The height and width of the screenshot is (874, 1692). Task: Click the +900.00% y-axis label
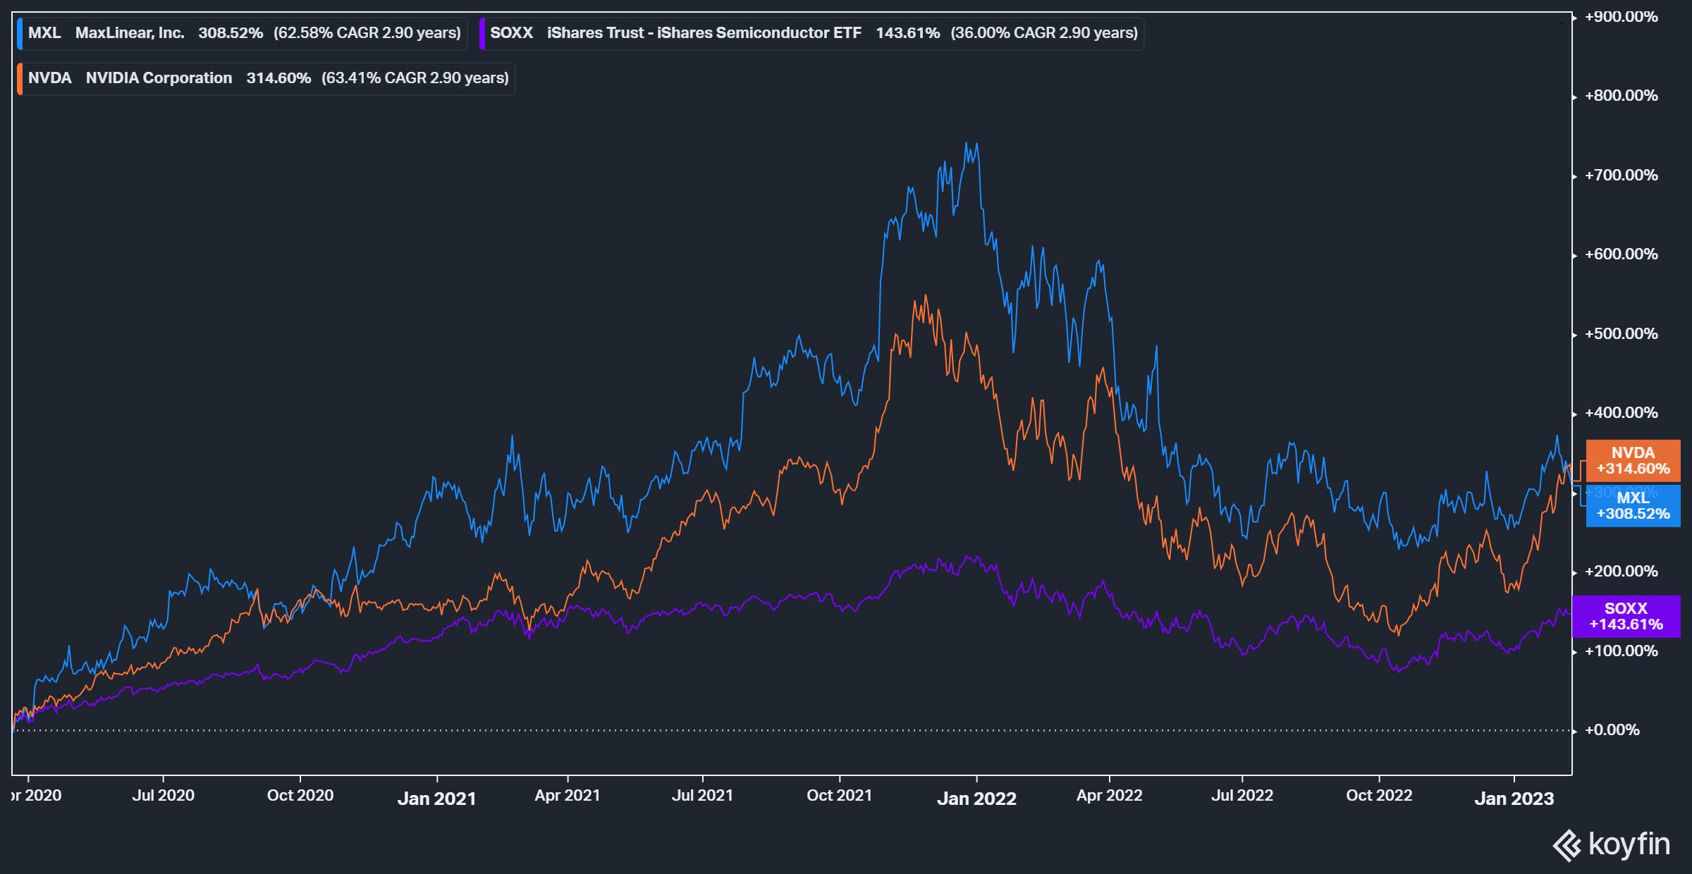[1621, 17]
